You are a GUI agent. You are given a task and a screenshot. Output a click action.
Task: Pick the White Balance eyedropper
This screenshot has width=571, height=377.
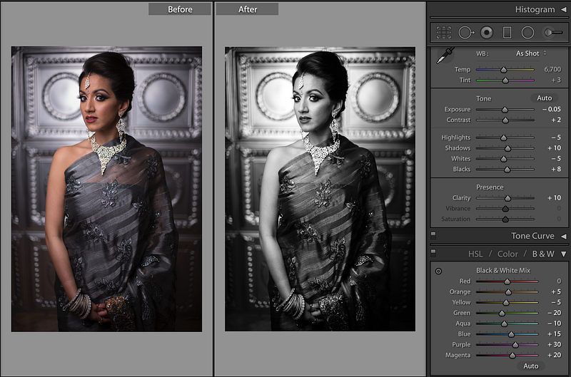445,56
